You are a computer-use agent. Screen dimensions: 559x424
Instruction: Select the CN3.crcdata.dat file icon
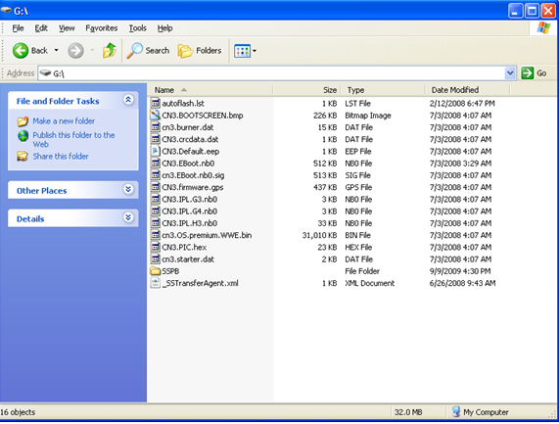[155, 139]
